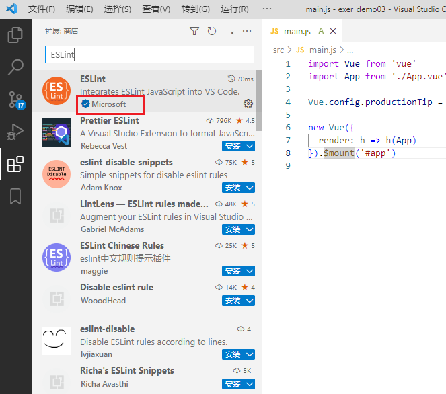Click the eslint-disable-snippets extension icon

[x=57, y=174]
